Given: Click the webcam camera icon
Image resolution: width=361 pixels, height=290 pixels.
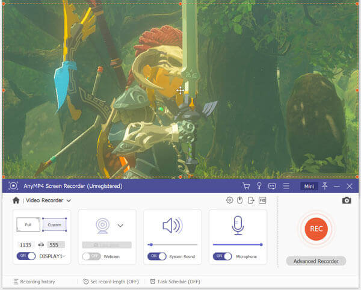Looking at the screenshot, I should [102, 226].
